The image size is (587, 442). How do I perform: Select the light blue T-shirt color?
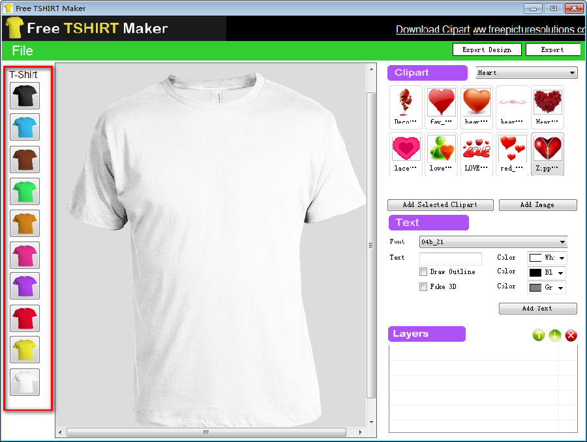tap(25, 128)
